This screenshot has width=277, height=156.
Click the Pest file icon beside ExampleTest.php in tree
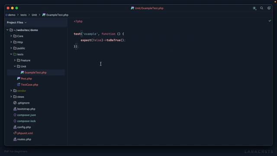[x=22, y=72]
